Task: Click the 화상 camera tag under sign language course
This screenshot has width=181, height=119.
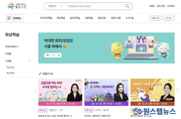Action: coord(43,110)
